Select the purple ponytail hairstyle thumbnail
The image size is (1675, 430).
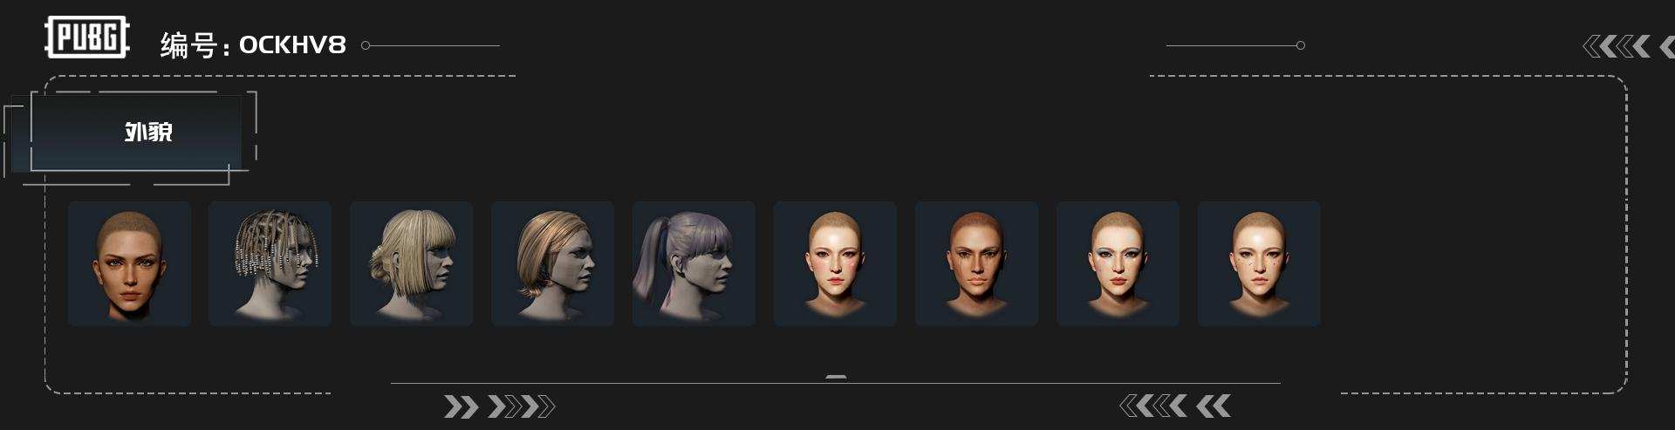point(694,264)
